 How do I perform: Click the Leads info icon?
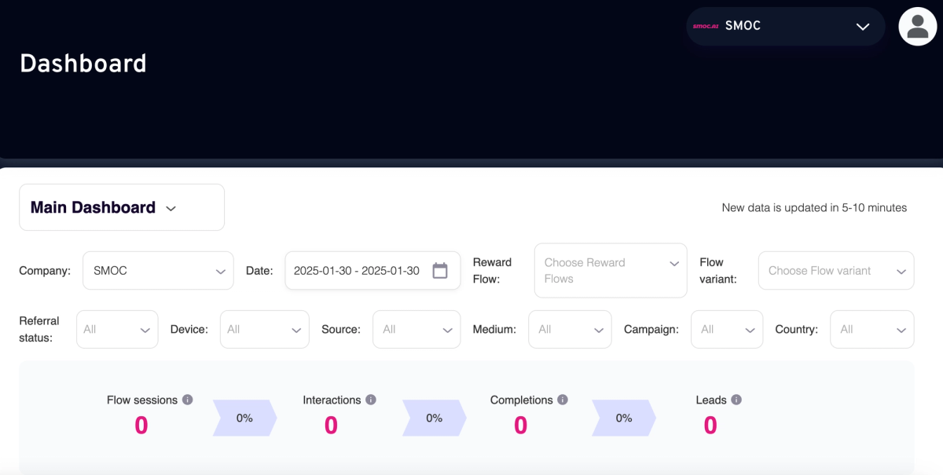point(738,399)
